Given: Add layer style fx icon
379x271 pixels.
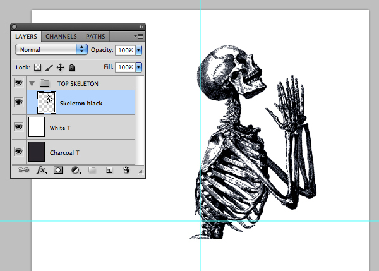Looking at the screenshot, I should pyautogui.click(x=42, y=170).
